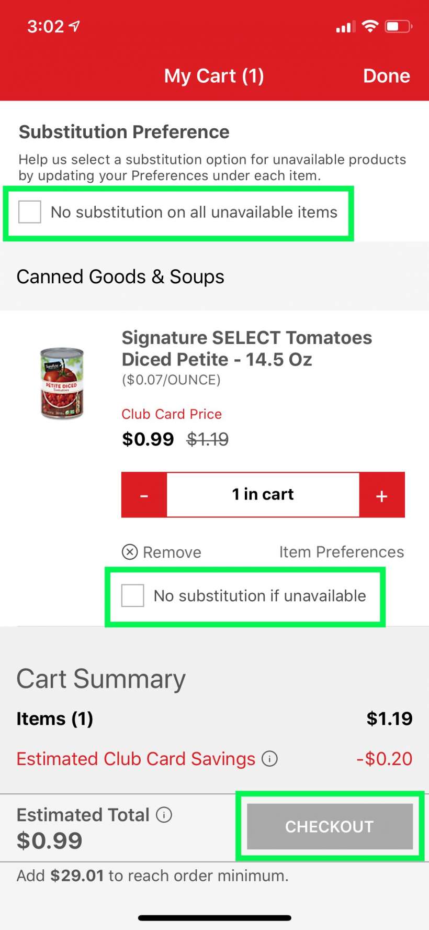The width and height of the screenshot is (429, 930).
Task: Tap the Wi-Fi icon in status bar
Action: point(370,26)
